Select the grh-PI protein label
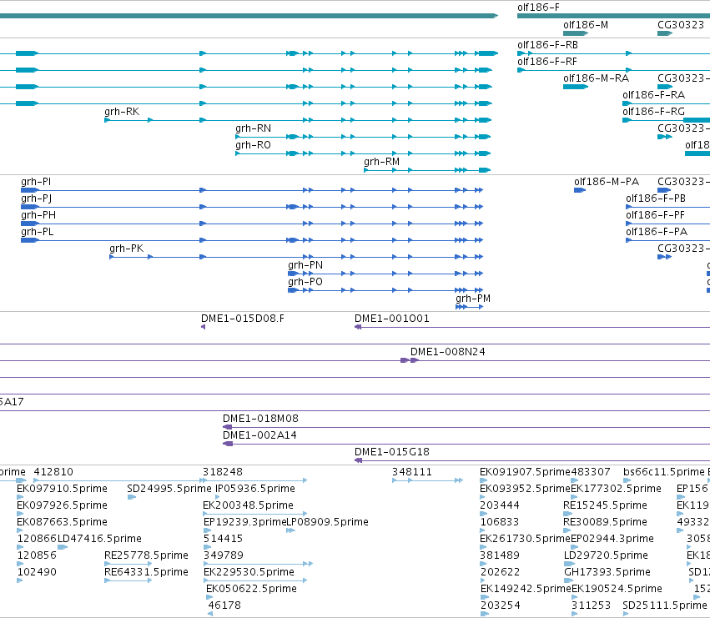Viewport: 710px width, 618px height. 36,182
